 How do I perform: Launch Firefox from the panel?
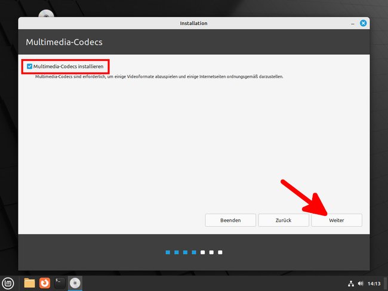[x=45, y=283]
